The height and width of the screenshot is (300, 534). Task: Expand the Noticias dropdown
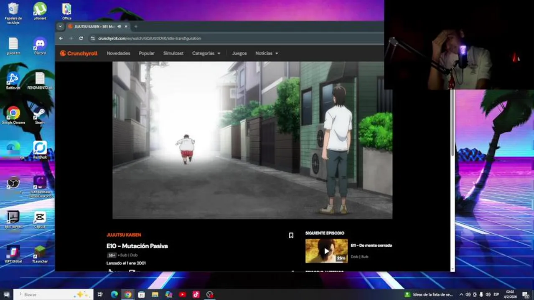click(267, 53)
